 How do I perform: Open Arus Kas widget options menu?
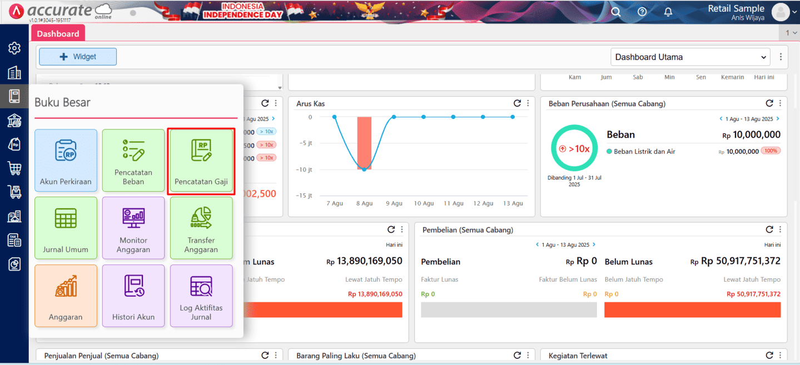point(528,103)
